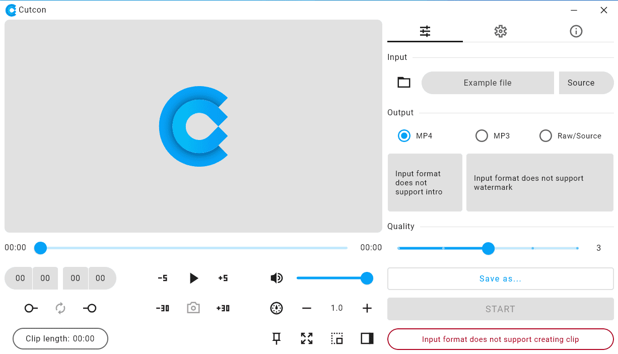This screenshot has height=354, width=618.
Task: Select MP4 output format
Action: tap(404, 136)
